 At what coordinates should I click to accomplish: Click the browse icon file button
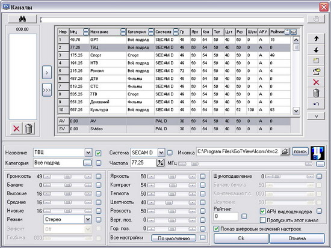(285, 151)
